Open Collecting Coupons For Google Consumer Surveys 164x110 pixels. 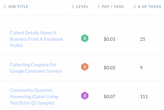point(36,68)
